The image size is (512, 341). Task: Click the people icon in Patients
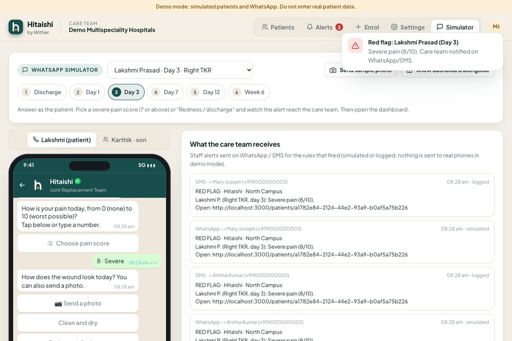tap(265, 27)
